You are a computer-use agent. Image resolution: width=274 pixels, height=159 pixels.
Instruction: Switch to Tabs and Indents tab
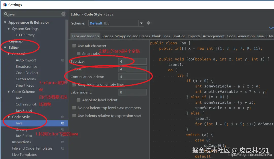point(85,36)
